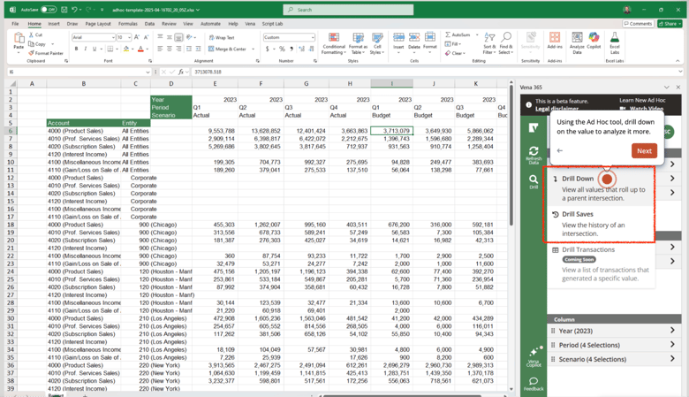Toggle Wrap Text for the selected cell
This screenshot has width=689, height=397.
[x=222, y=38]
